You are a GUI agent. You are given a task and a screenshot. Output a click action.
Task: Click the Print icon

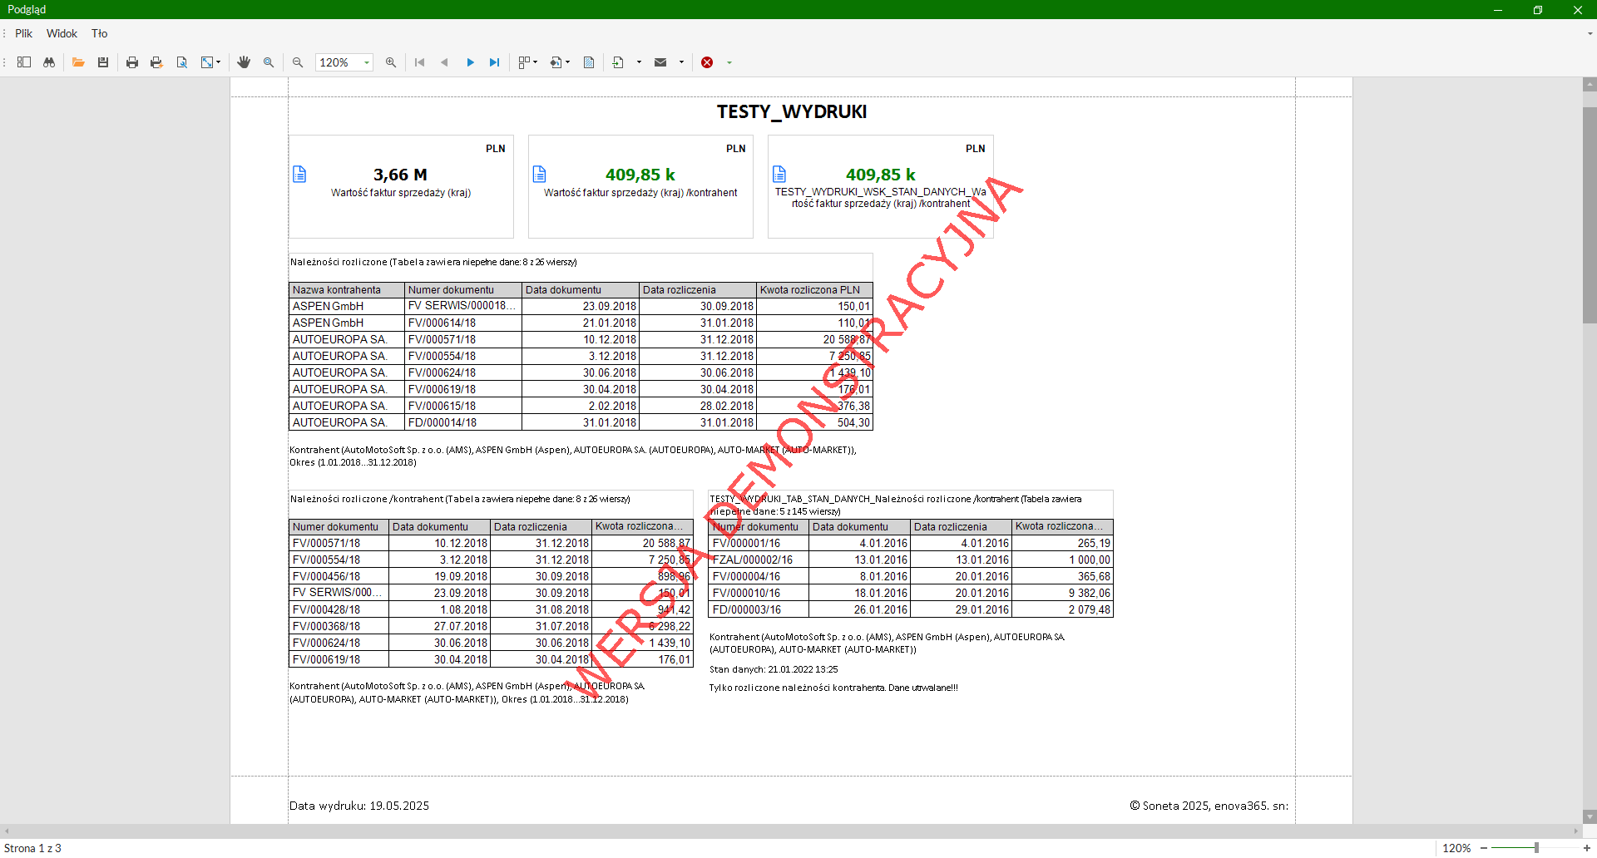(131, 62)
